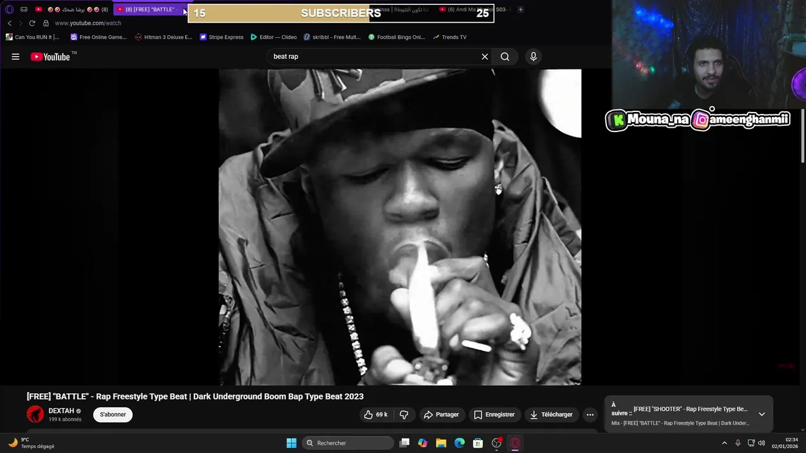Click the taskbar Rechercher search box
This screenshot has width=806, height=453.
(348, 443)
